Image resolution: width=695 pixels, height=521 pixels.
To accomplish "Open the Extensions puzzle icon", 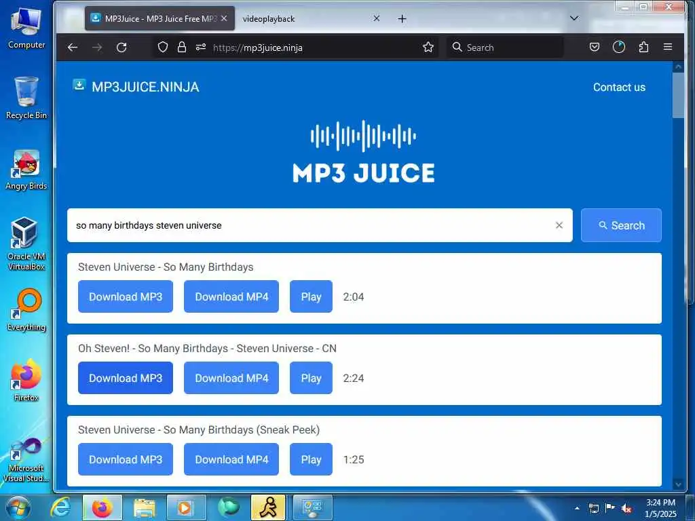I will [643, 47].
